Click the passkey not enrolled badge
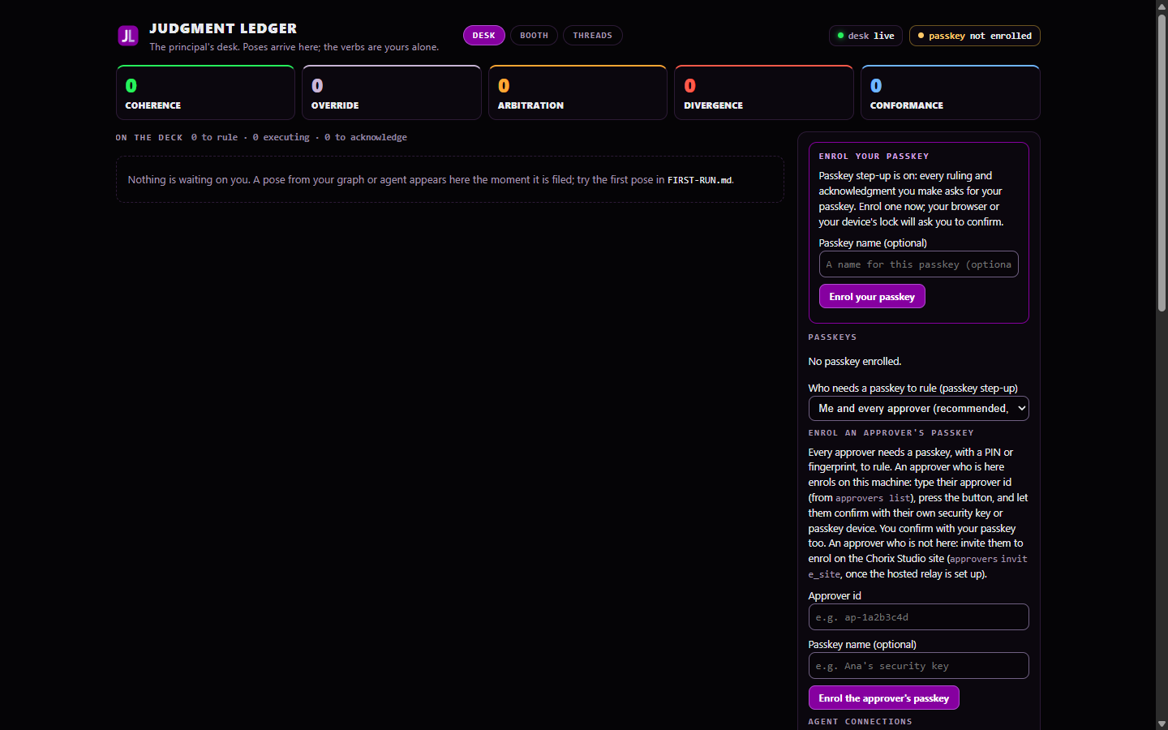 click(x=975, y=36)
